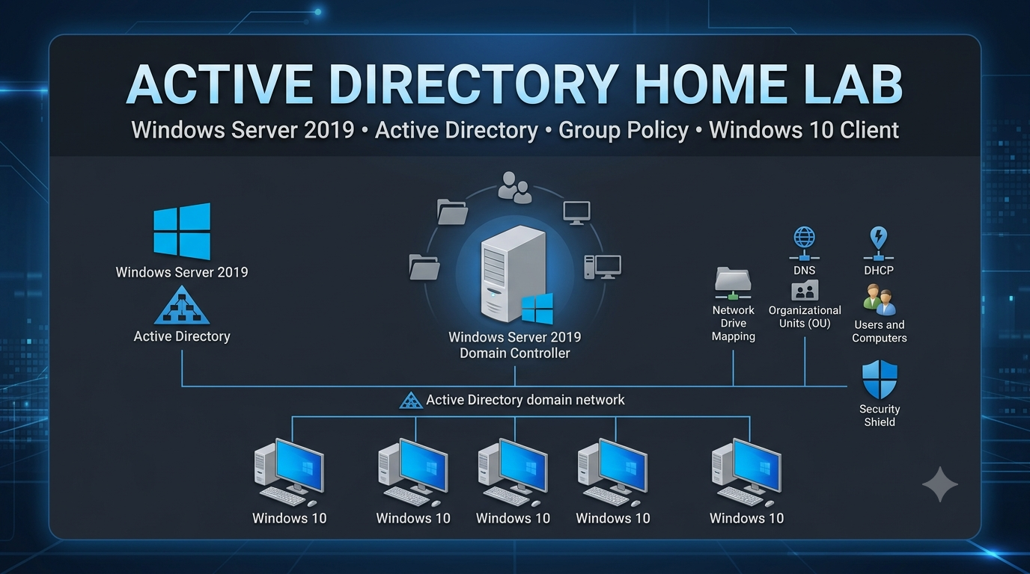Viewport: 1030px width, 574px height.
Task: Click the 'Windows Server 2019' label under the large logo
Action: point(182,272)
